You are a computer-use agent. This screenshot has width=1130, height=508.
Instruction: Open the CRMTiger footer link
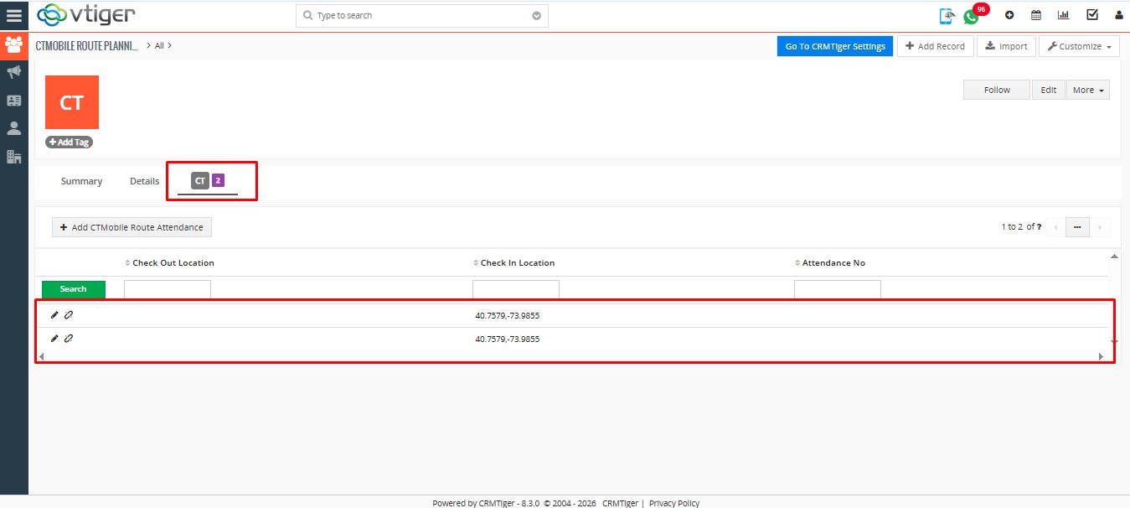(x=620, y=503)
